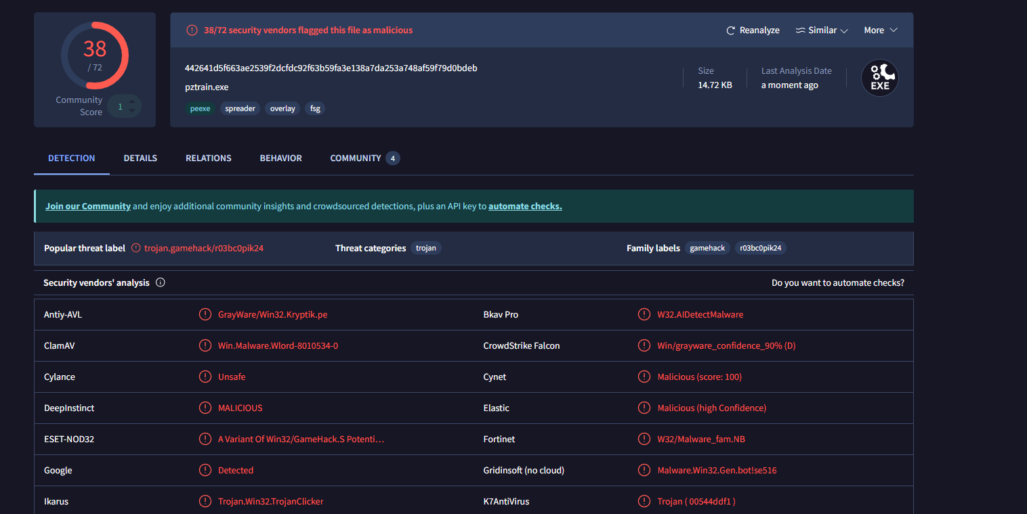Click the alert icon beside Trojan ( 00544ddf1 )

click(x=644, y=502)
